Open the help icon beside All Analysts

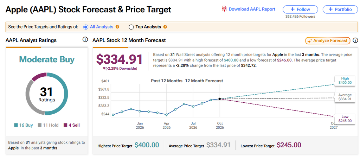117,27
